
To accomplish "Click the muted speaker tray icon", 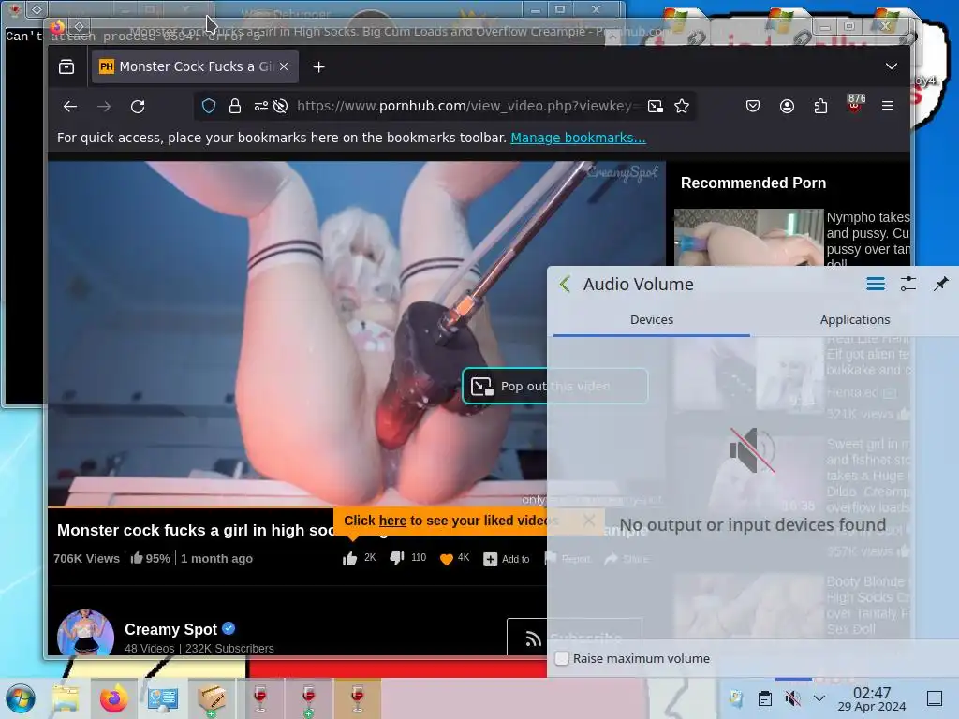I will pos(792,698).
